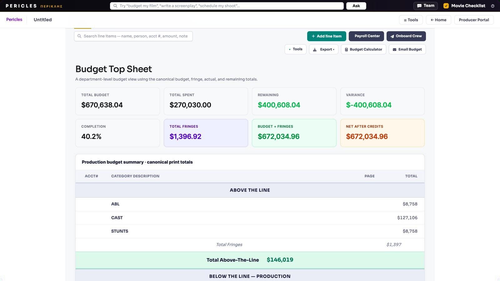Screen dimensions: 500x281
Task: Click Onboard Crew button
Action: point(406,36)
